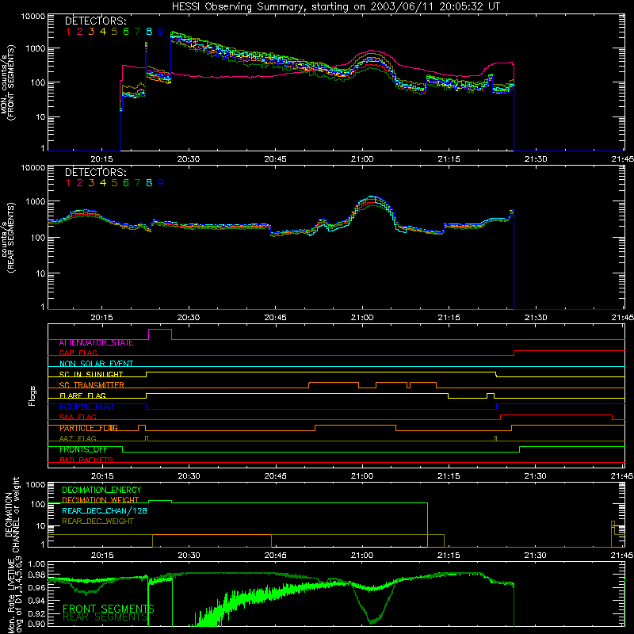Click the REAR SEGMENTS livetime legend label
Screen dimensions: 634x634
click(x=105, y=617)
